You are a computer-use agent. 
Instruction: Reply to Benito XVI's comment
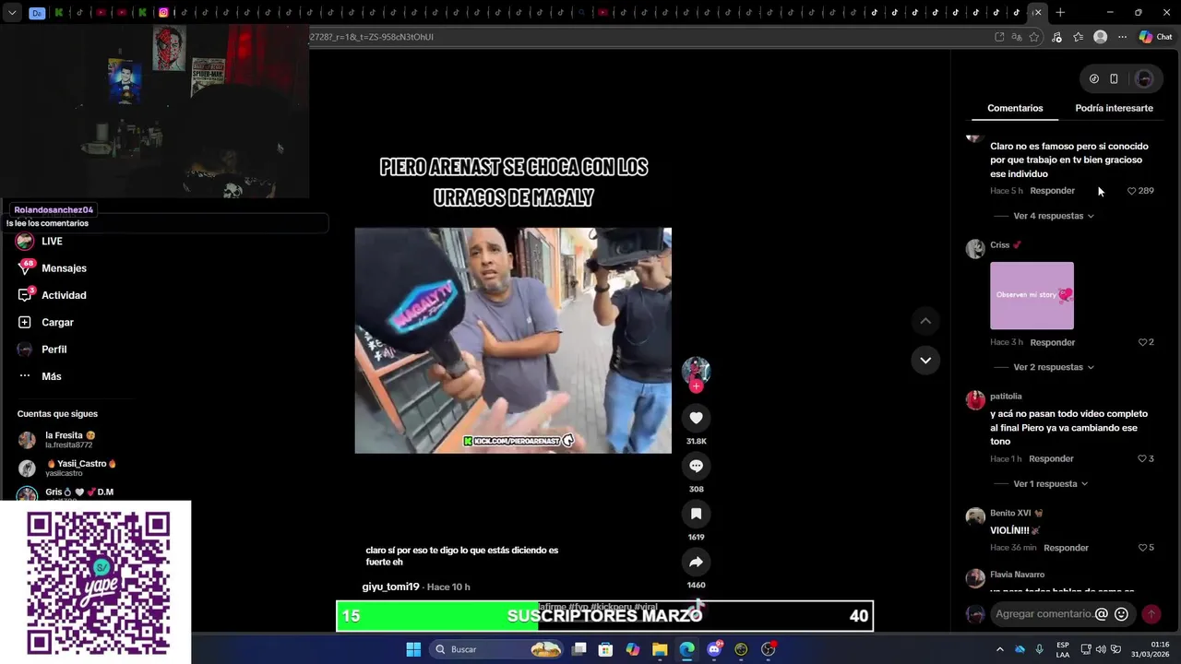pyautogui.click(x=1066, y=548)
